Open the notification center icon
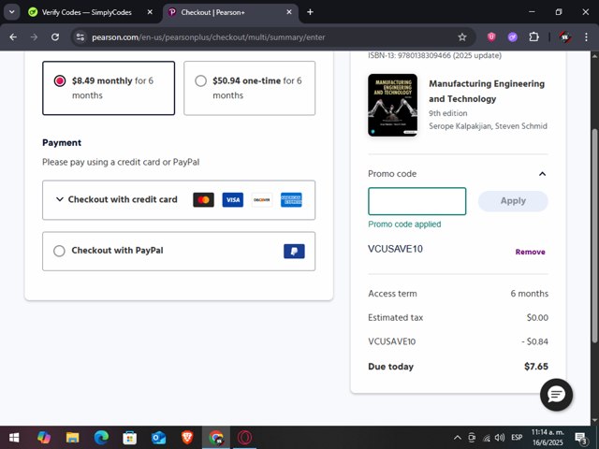599x449 pixels. [x=581, y=438]
